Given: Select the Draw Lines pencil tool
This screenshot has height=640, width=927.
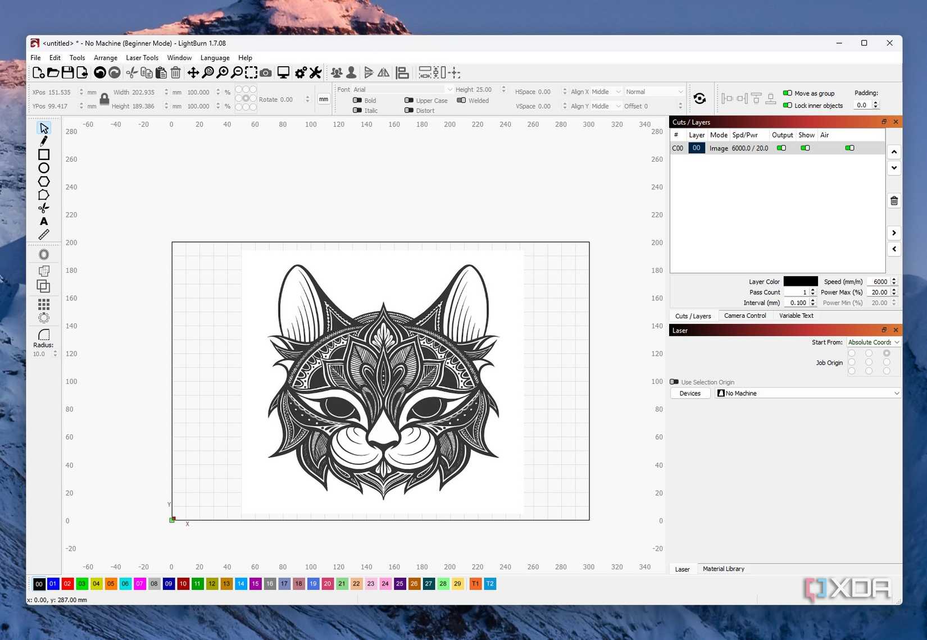Looking at the screenshot, I should click(44, 141).
